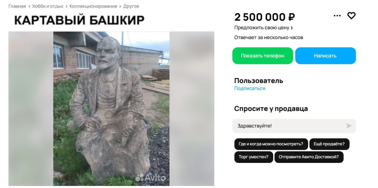Open the statue photo in full view
Screen dimensions: 378x188
tap(111, 108)
